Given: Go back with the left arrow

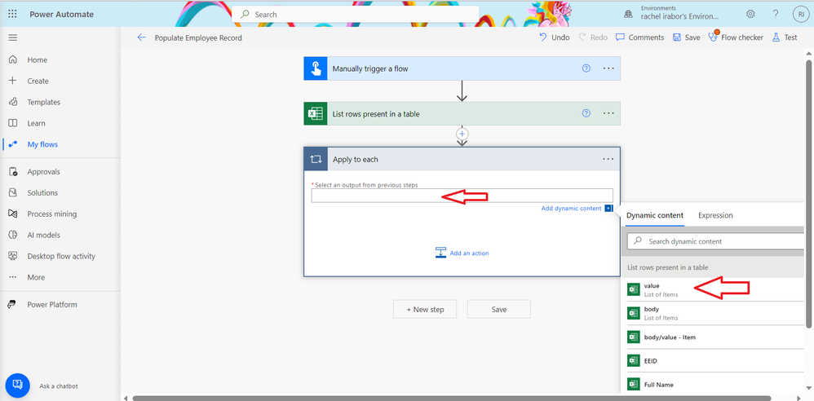Looking at the screenshot, I should 142,37.
